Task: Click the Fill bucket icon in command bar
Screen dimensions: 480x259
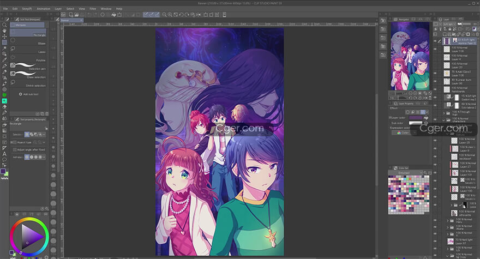Action: (113, 15)
